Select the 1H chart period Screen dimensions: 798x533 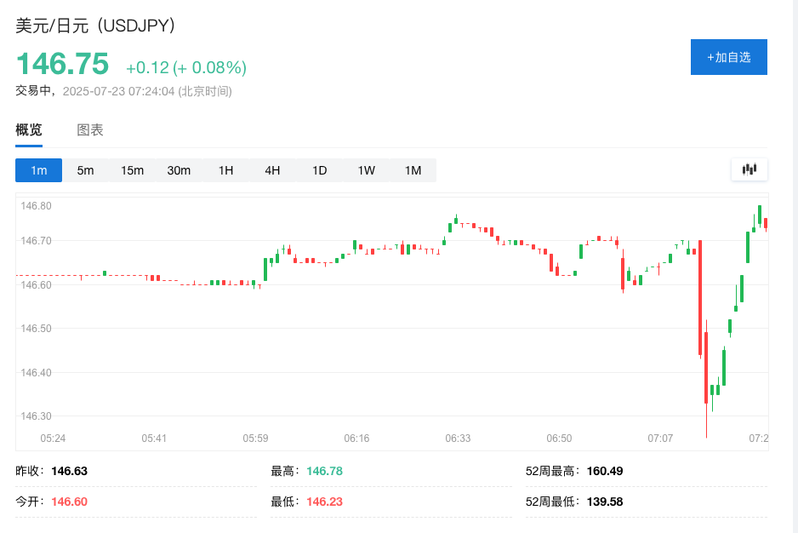[225, 170]
